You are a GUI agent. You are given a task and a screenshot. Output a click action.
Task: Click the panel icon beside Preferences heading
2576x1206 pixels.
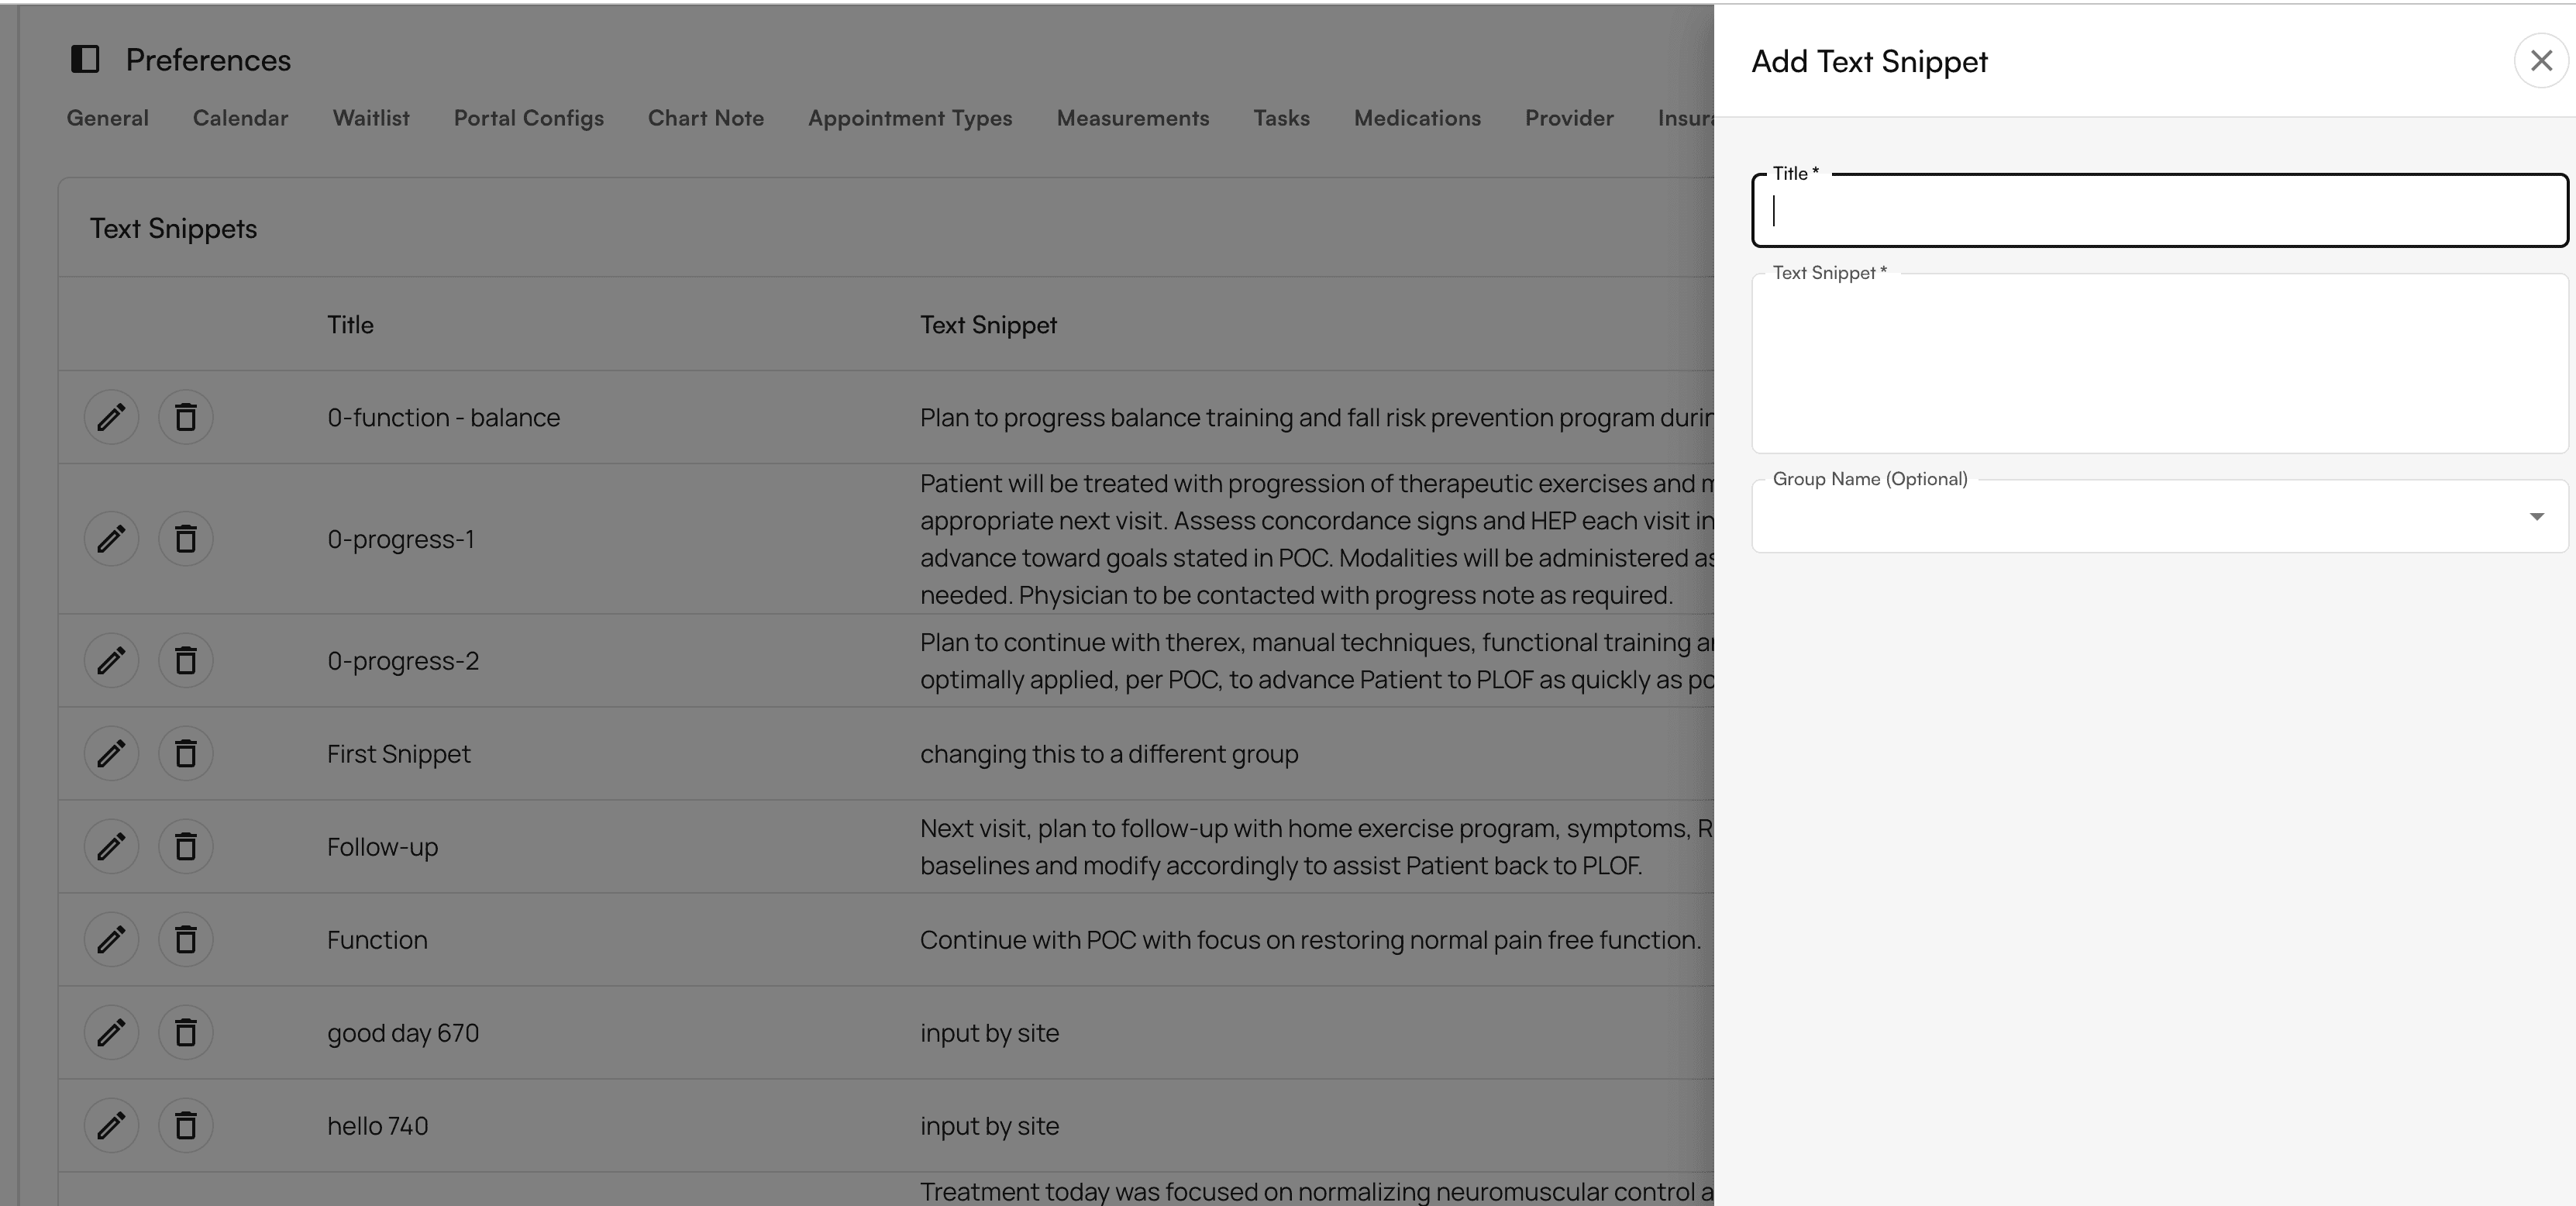86,59
